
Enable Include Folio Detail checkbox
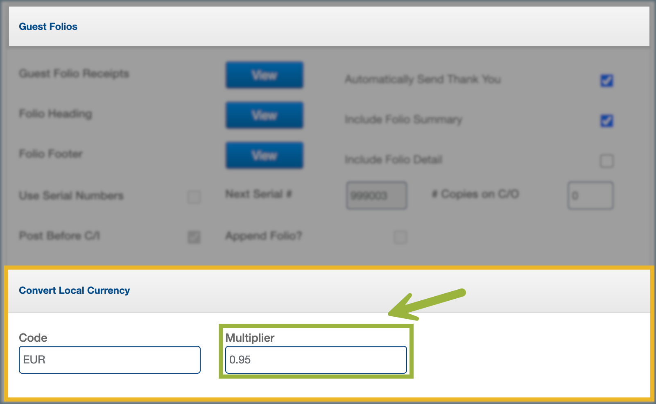[606, 161]
